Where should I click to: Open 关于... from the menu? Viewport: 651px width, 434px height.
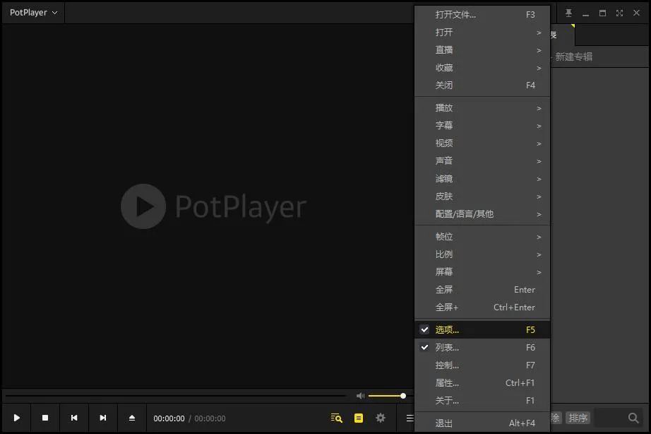(482, 401)
